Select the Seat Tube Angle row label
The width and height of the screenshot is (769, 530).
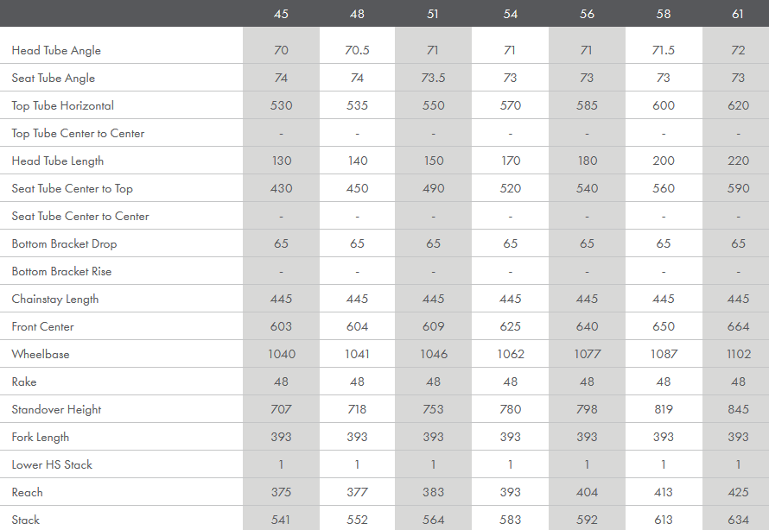[x=54, y=79]
